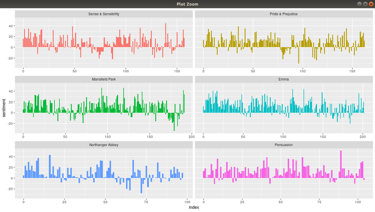This screenshot has height=212, width=375.
Task: Click the Plot Zoom title text
Action: (x=187, y=4)
